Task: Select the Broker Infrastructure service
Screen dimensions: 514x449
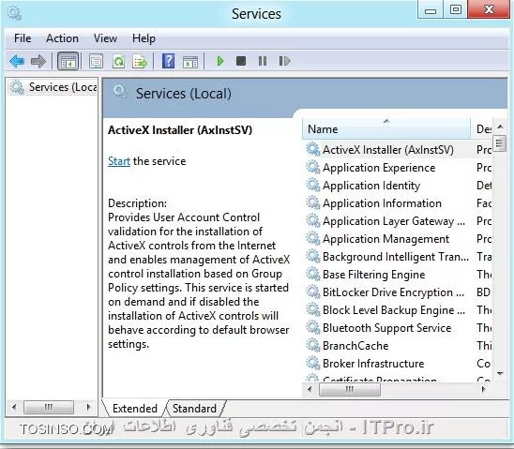Action: (x=373, y=364)
